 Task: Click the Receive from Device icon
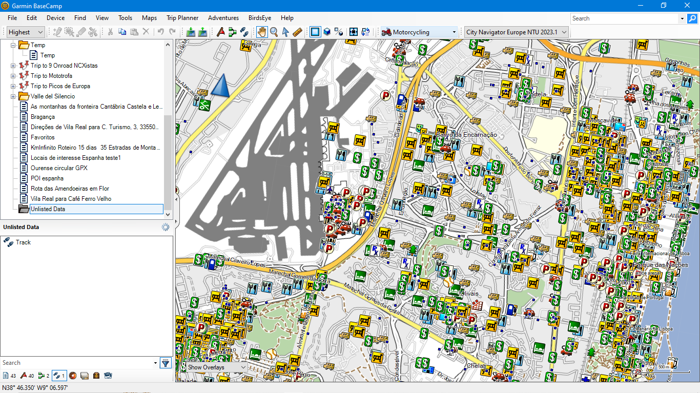(202, 32)
